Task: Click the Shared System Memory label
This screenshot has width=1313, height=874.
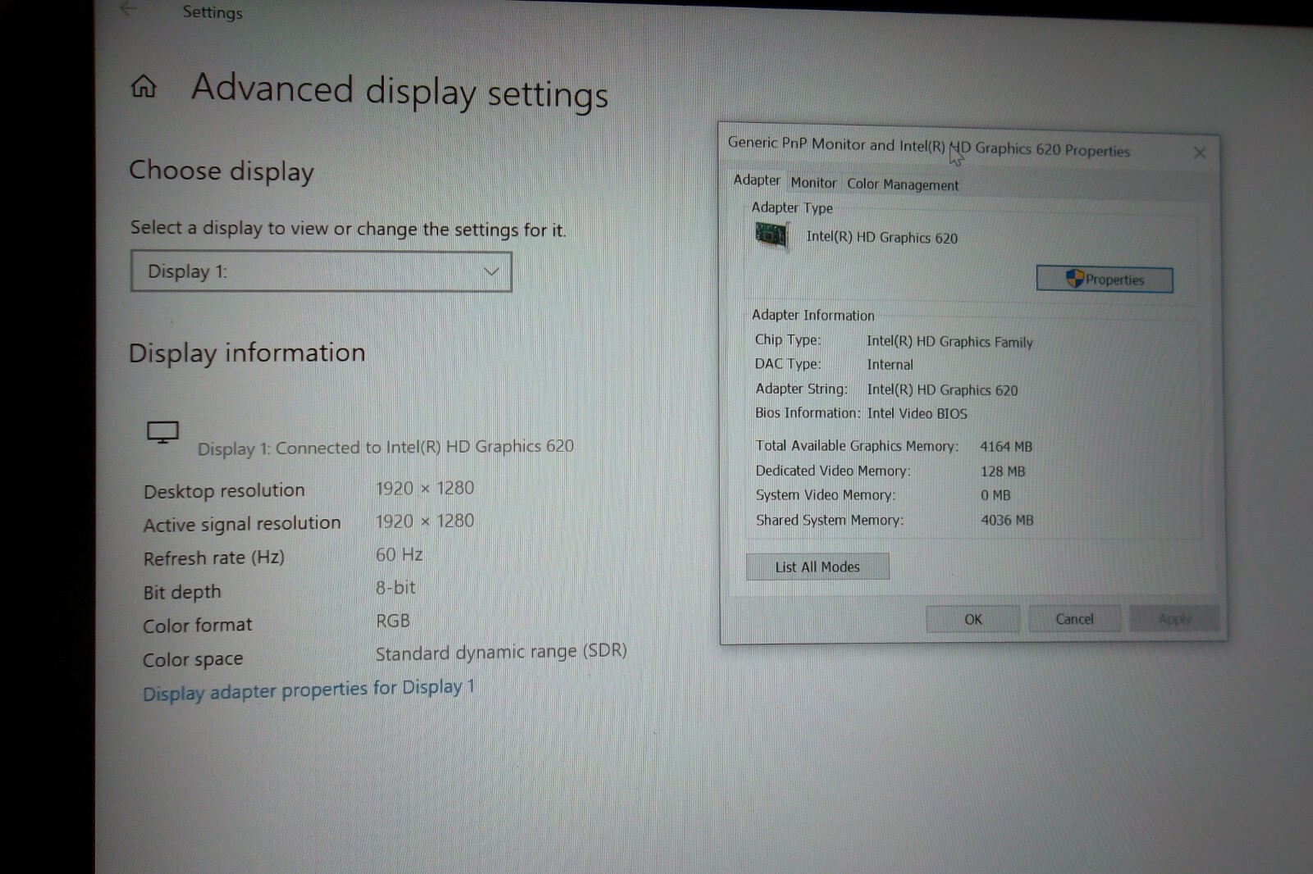Action: pyautogui.click(x=830, y=520)
